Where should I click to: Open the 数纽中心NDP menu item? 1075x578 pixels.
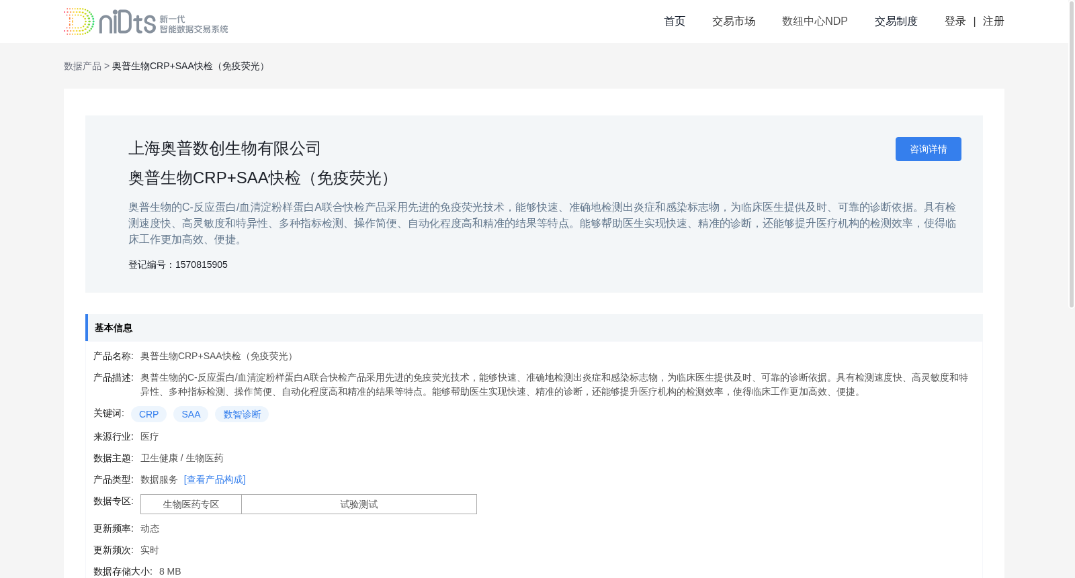815,21
